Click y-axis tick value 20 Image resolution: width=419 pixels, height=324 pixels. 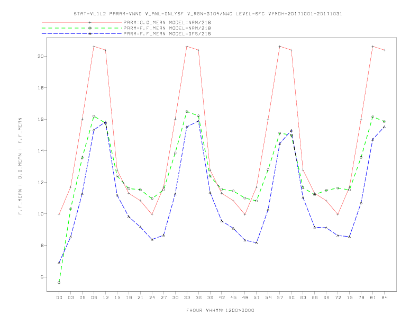pyautogui.click(x=41, y=56)
